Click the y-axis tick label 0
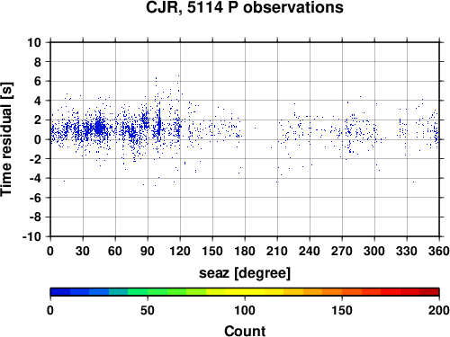The height and width of the screenshot is (337, 450). 38,139
